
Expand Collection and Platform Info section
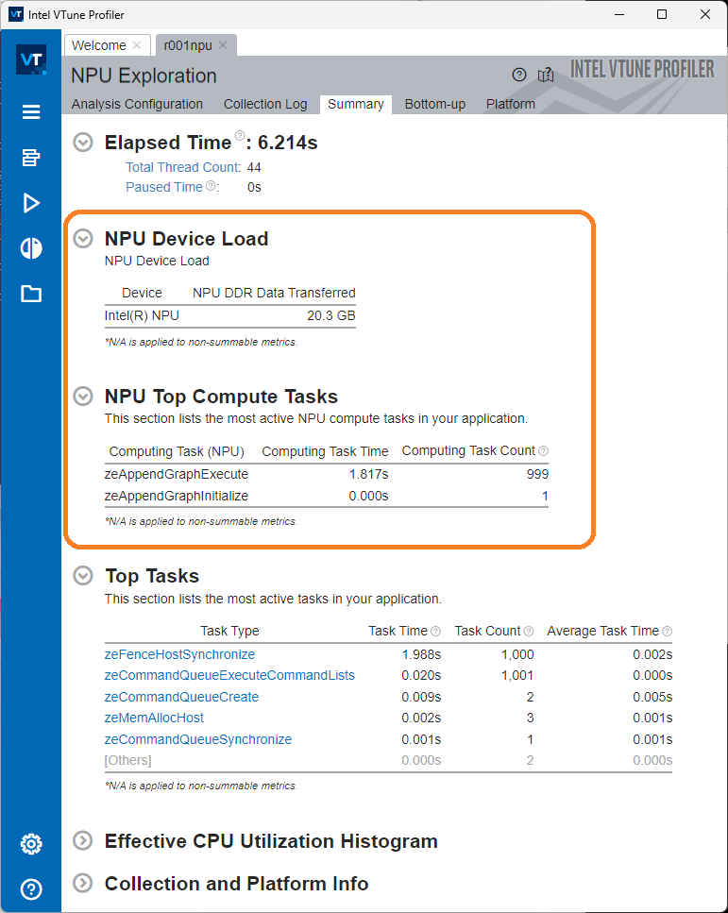tap(84, 884)
